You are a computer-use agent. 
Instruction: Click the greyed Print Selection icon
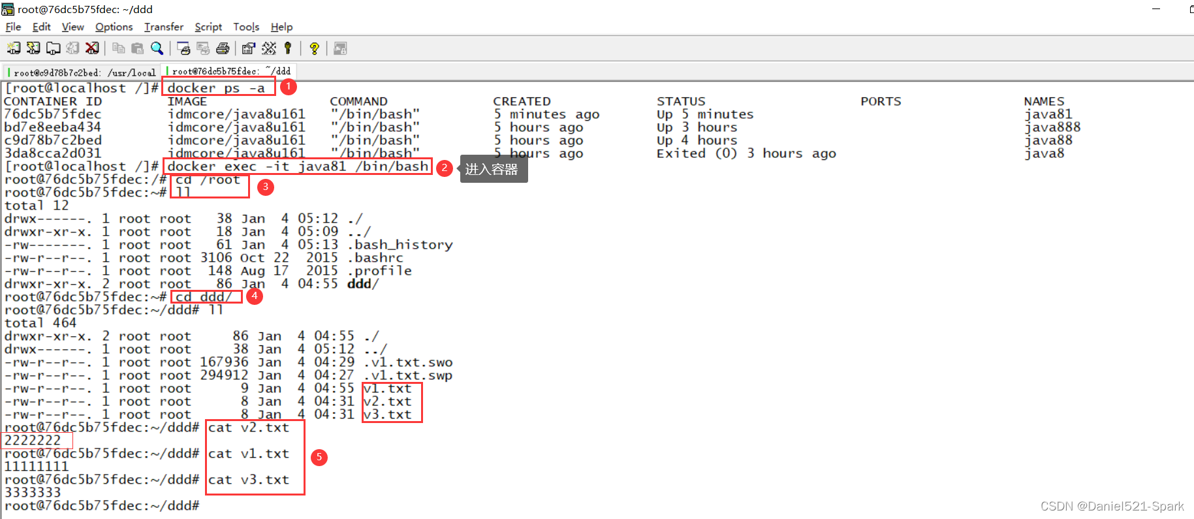point(203,48)
